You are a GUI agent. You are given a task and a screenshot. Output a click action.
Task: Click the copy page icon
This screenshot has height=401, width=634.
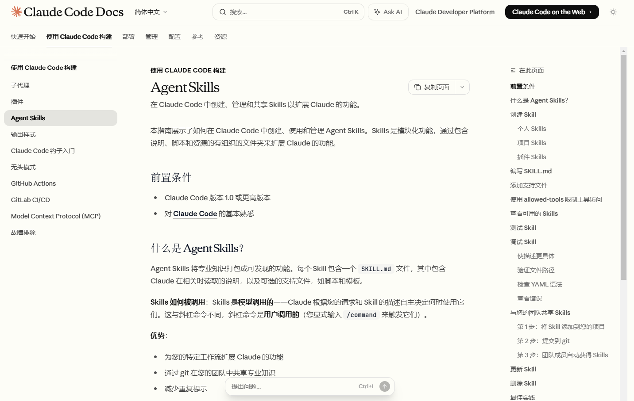click(x=417, y=87)
